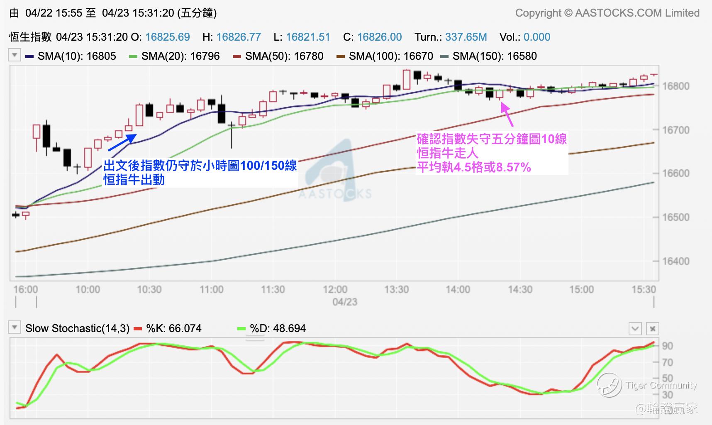The height and width of the screenshot is (425, 712).
Task: Click the SMA(50) red legend marker
Action: click(x=237, y=56)
